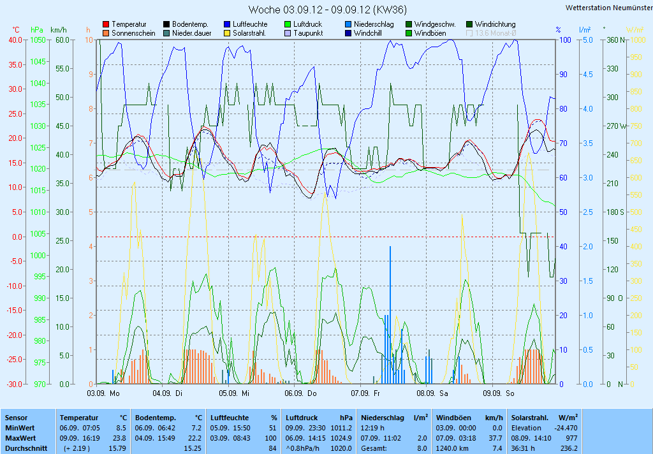Click the Windrichtung legend swatch

click(x=469, y=25)
